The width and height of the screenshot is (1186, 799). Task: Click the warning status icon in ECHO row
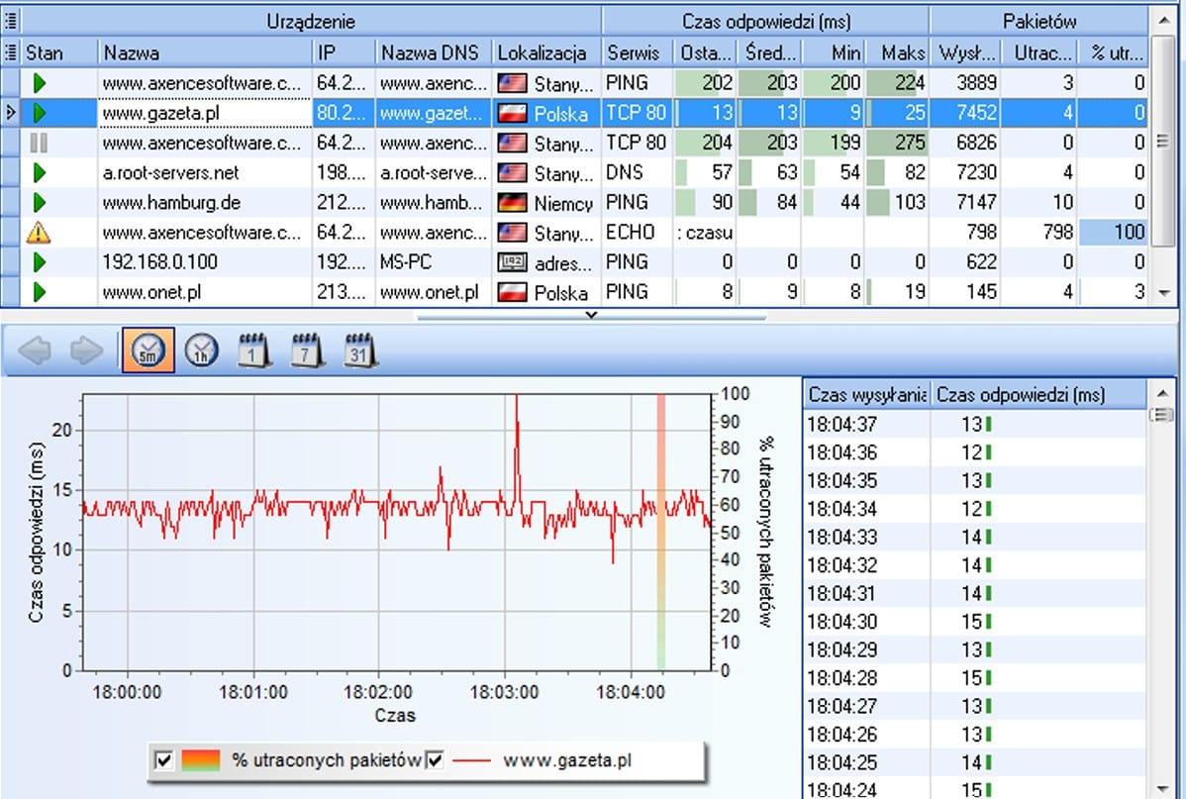(39, 233)
